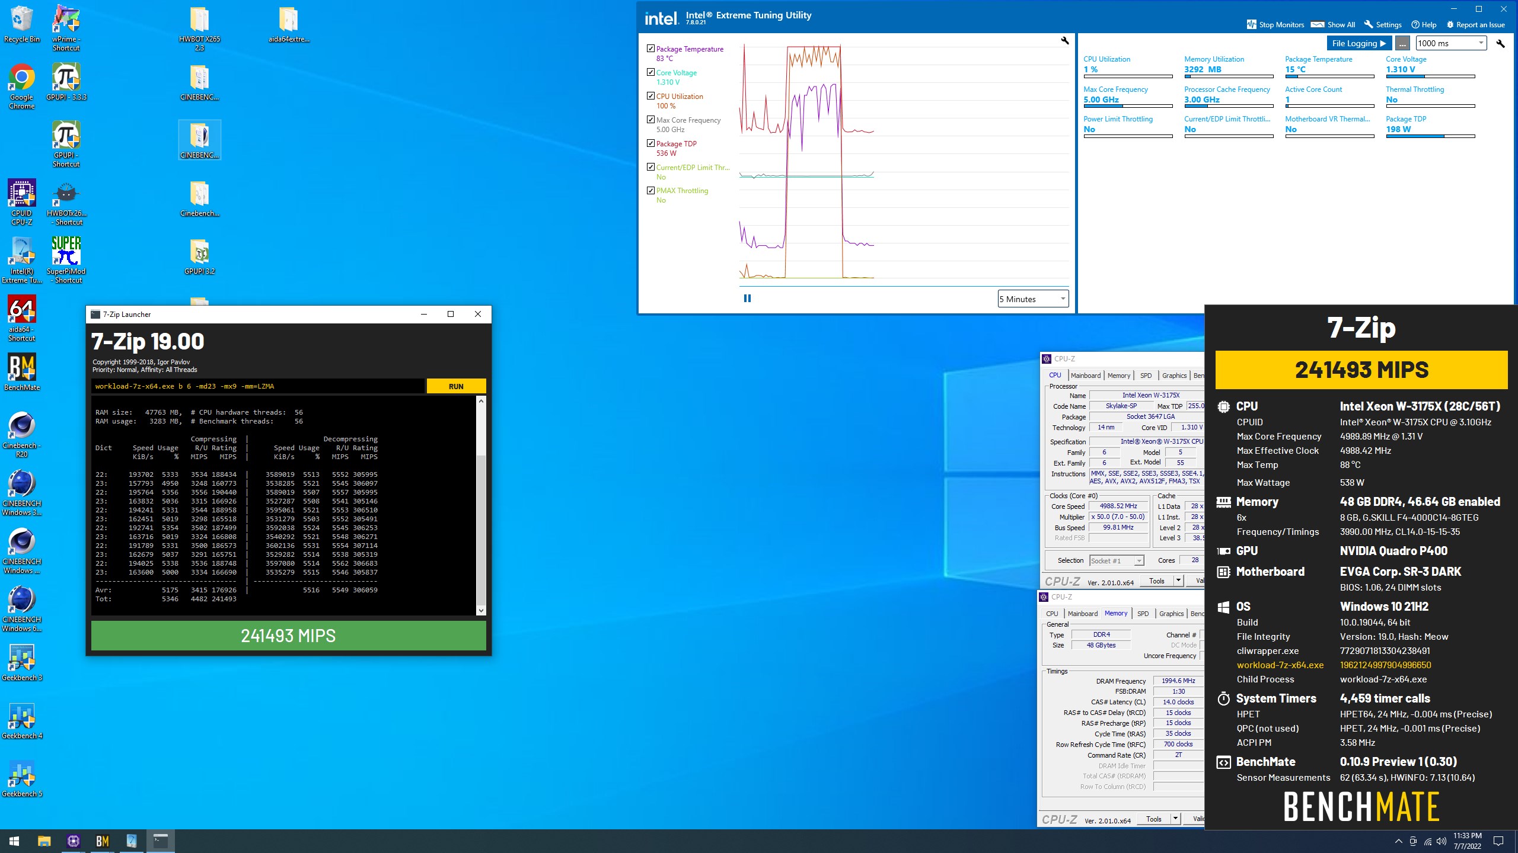
Task: Toggle the Package Temperature checkbox
Action: pyautogui.click(x=650, y=49)
